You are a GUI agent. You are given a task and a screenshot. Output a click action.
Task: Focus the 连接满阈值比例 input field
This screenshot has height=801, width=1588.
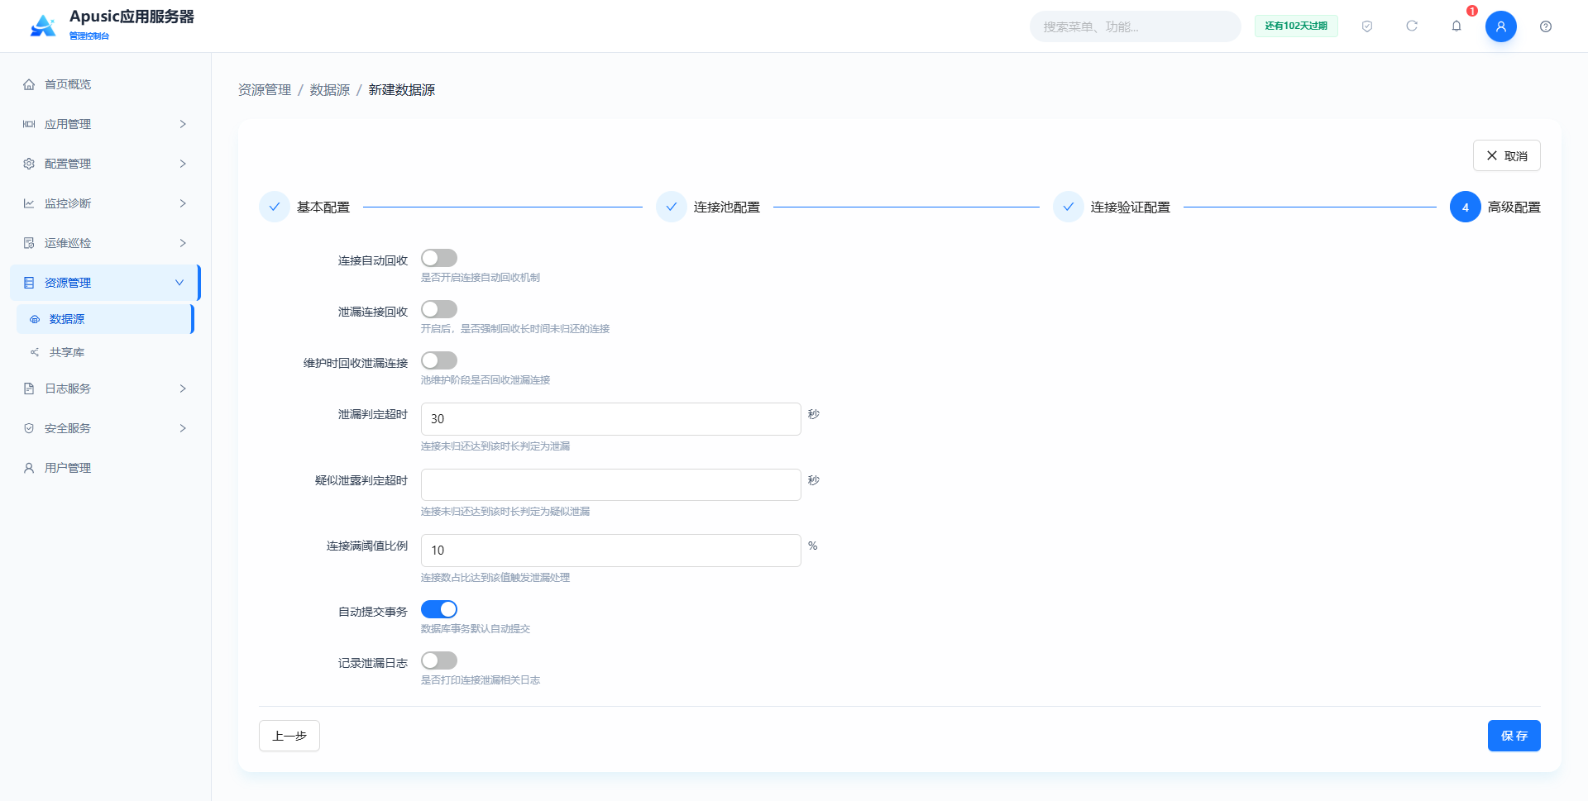pyautogui.click(x=611, y=551)
